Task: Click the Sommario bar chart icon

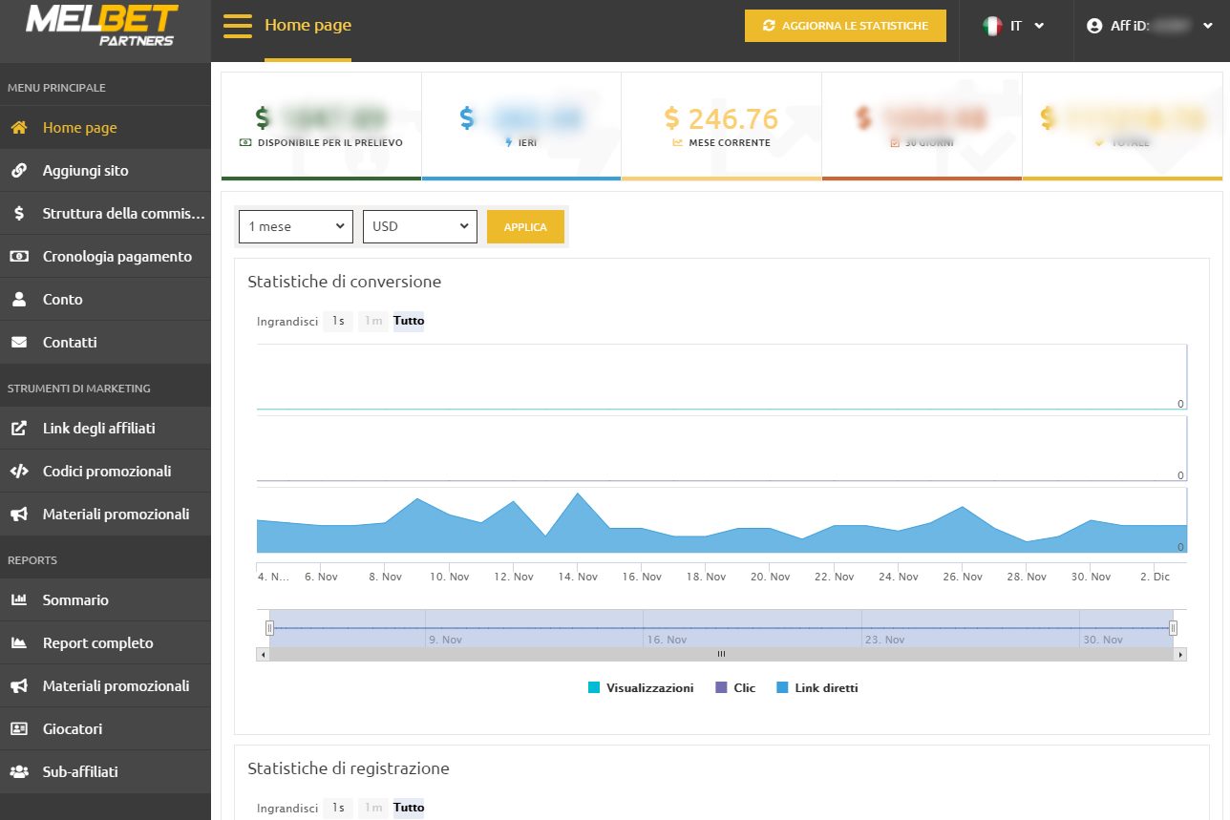Action: pos(19,599)
